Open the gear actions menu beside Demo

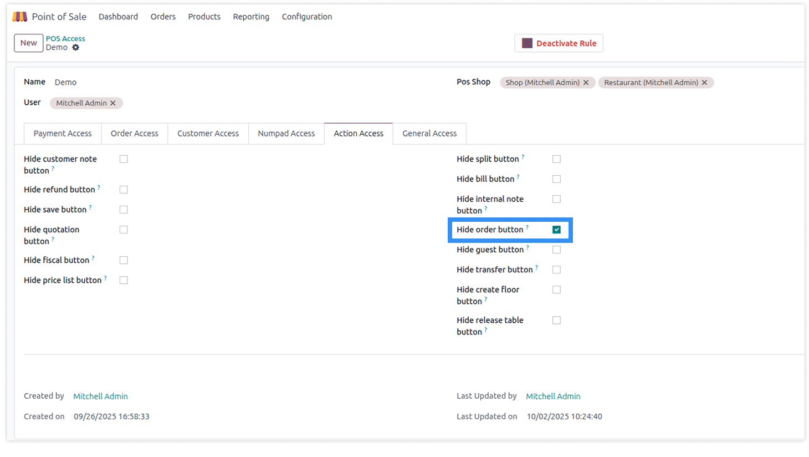pyautogui.click(x=76, y=48)
